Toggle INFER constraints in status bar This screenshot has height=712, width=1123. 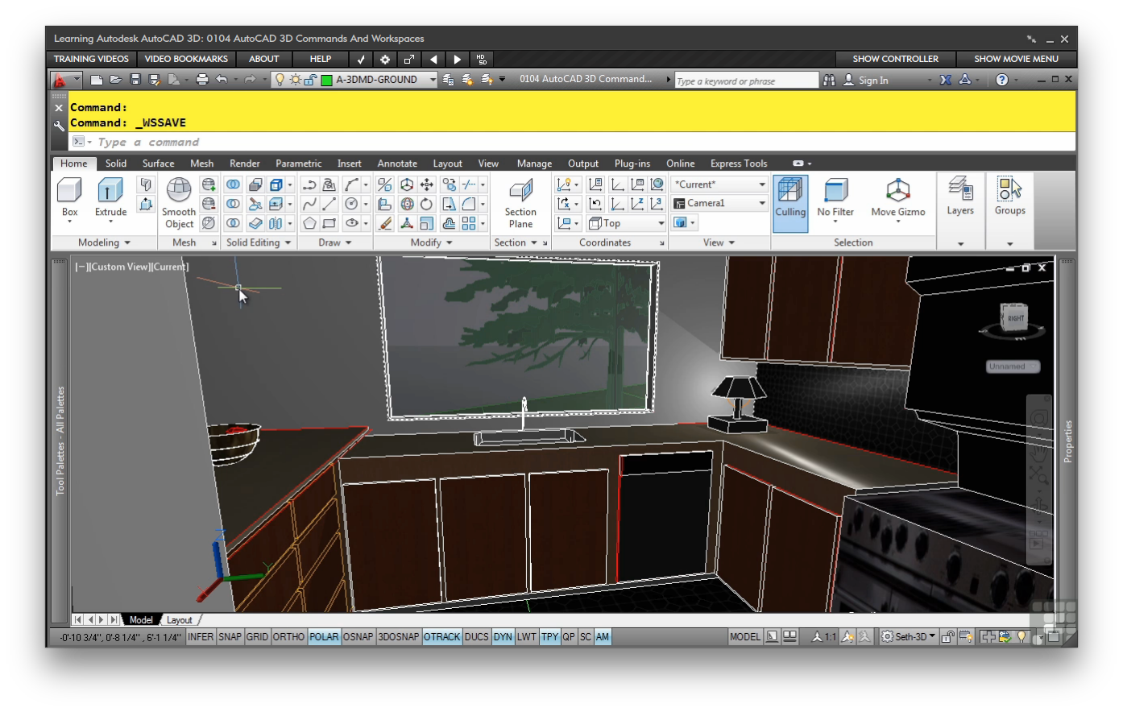(201, 636)
